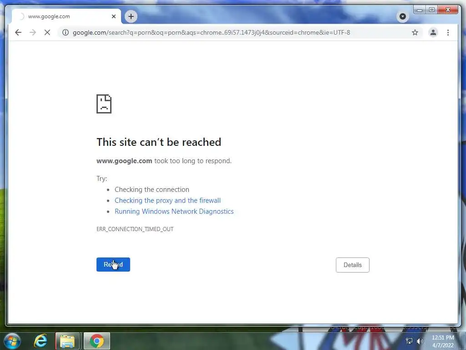
Task: Click the This site can't be reached heading
Action: coord(159,142)
